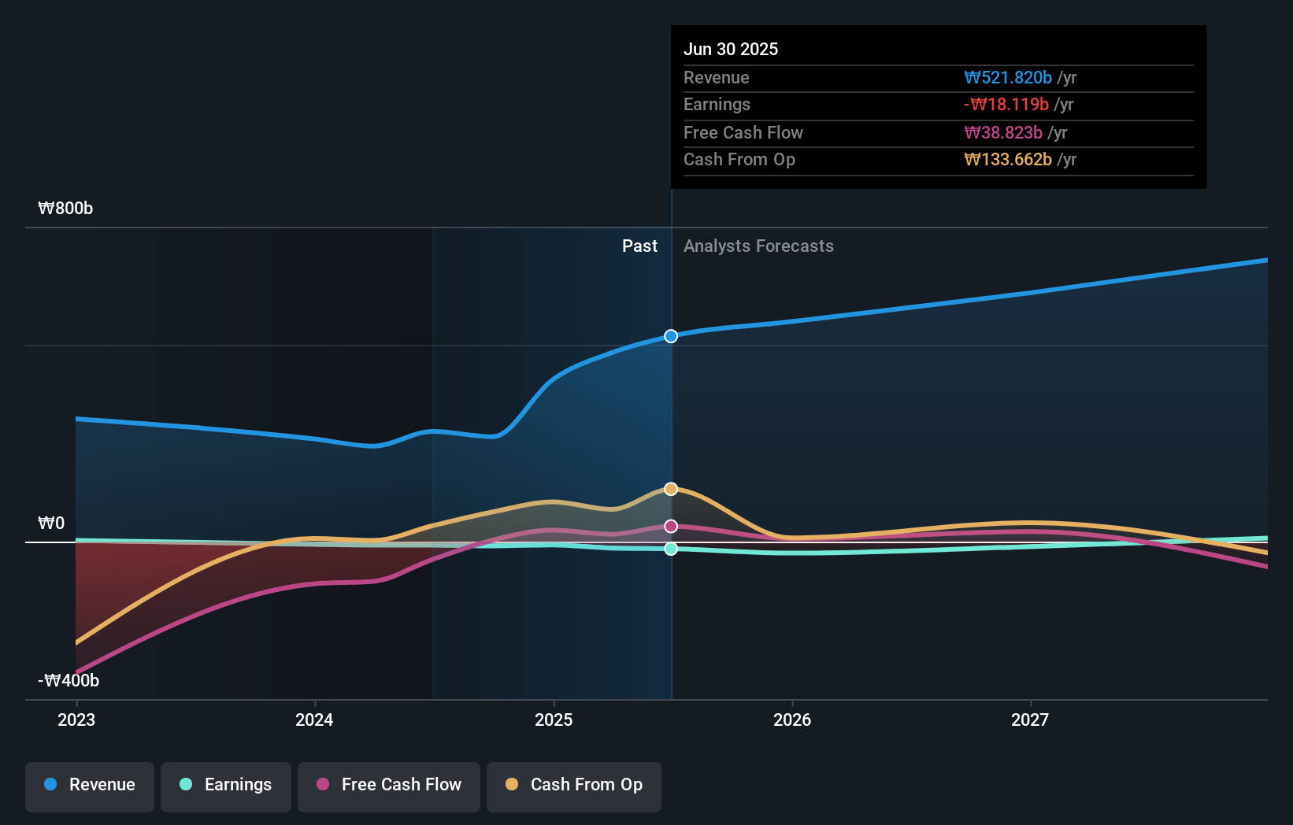Select the orange Cash From Op chart marker
The image size is (1293, 825).
coord(670,488)
